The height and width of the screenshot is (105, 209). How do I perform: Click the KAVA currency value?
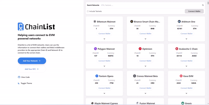(194, 83)
